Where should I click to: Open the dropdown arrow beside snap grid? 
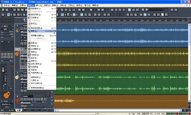[x=65, y=15]
